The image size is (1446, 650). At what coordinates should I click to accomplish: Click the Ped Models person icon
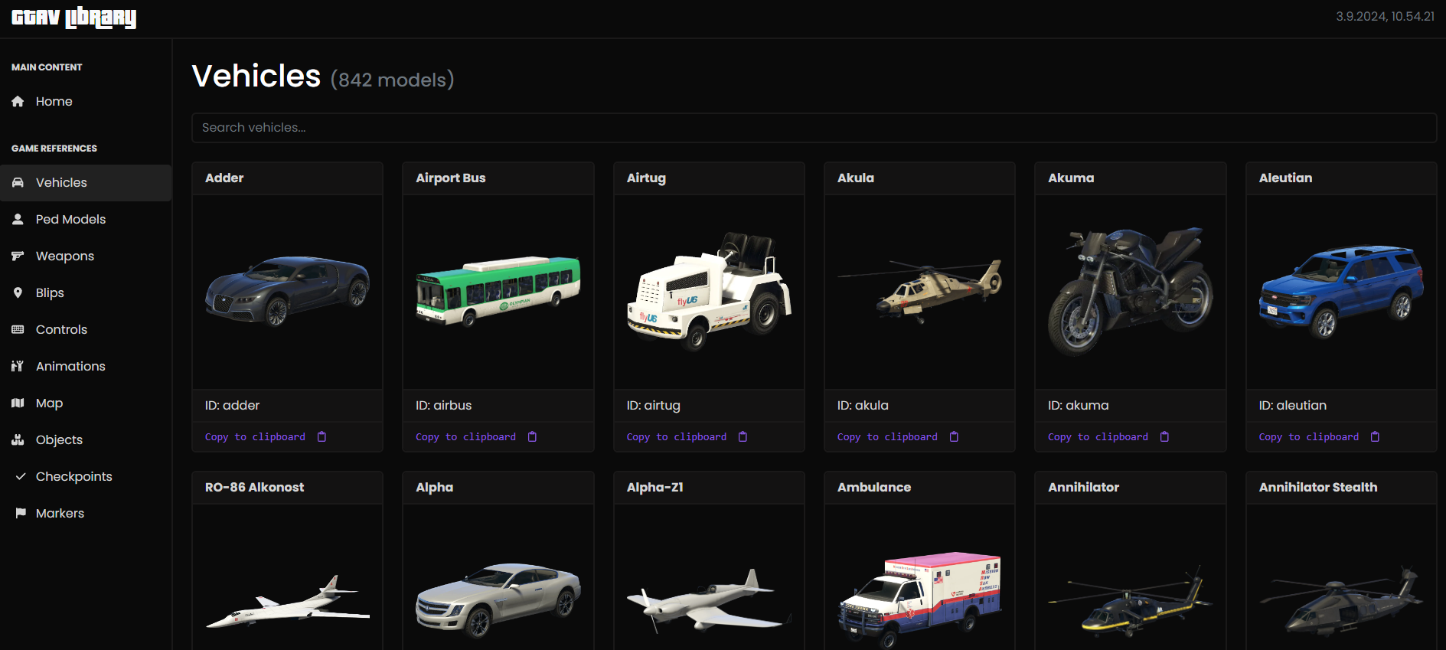click(x=18, y=219)
